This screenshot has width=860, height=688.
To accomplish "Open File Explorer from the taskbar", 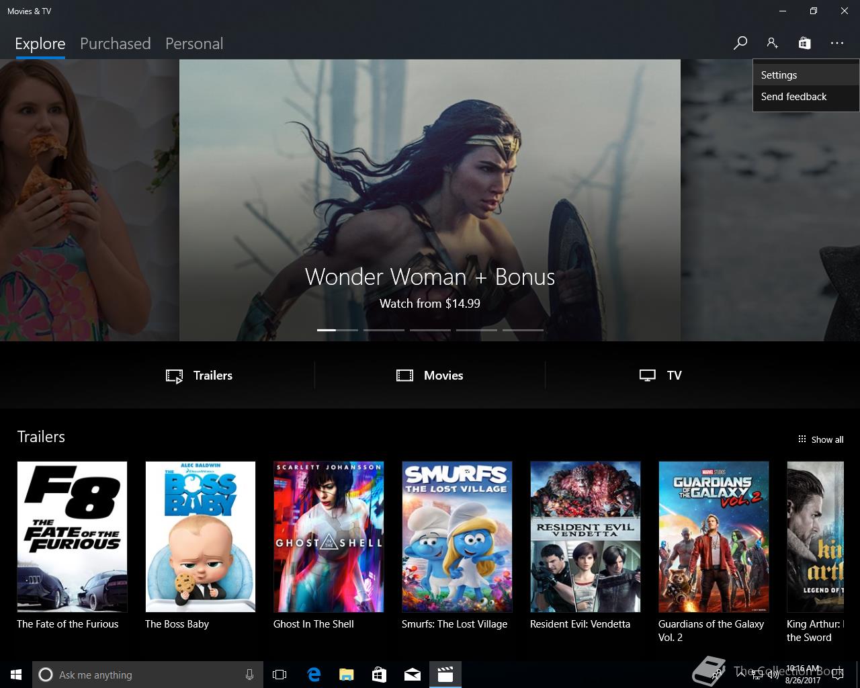I will (x=346, y=675).
